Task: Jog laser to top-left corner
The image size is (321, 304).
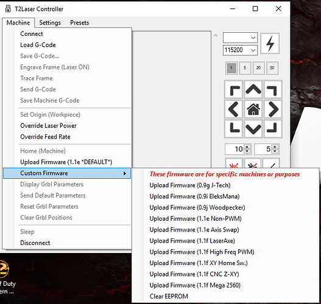Action: pos(233,89)
